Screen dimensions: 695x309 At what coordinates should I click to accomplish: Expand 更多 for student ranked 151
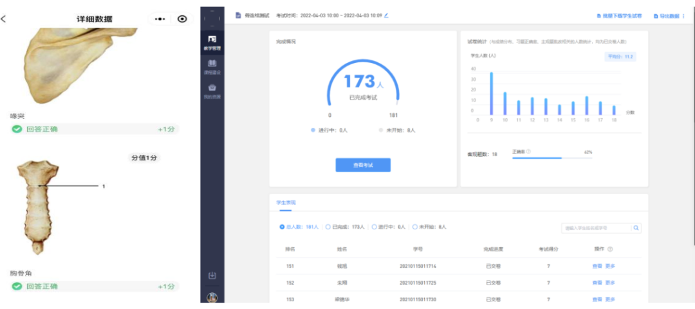(610, 266)
